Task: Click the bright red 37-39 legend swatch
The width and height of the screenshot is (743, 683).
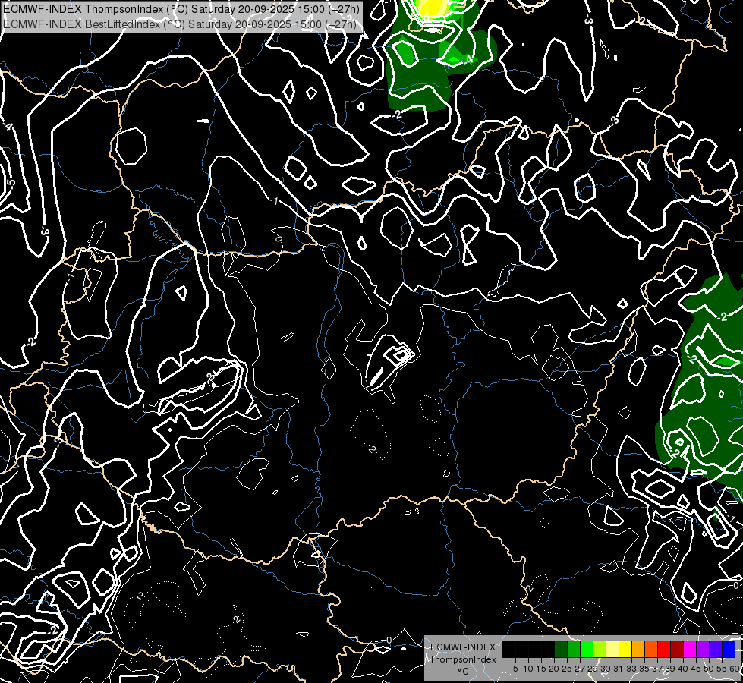Action: [663, 650]
